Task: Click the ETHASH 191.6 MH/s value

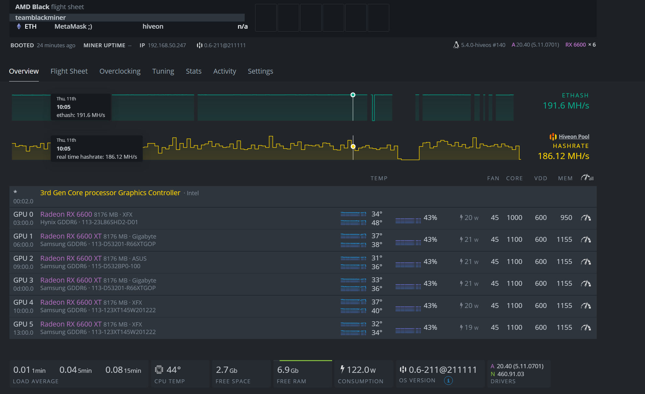Action: tap(566, 106)
